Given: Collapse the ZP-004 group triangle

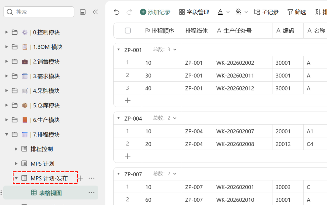Looking at the screenshot, I should 118,118.
